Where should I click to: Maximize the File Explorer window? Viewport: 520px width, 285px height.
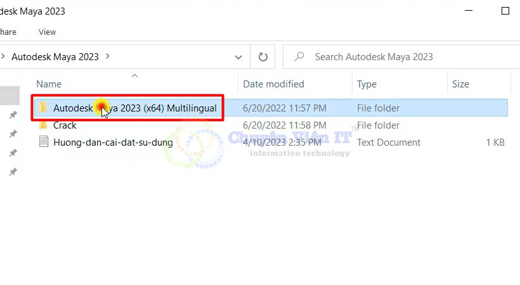pos(505,11)
